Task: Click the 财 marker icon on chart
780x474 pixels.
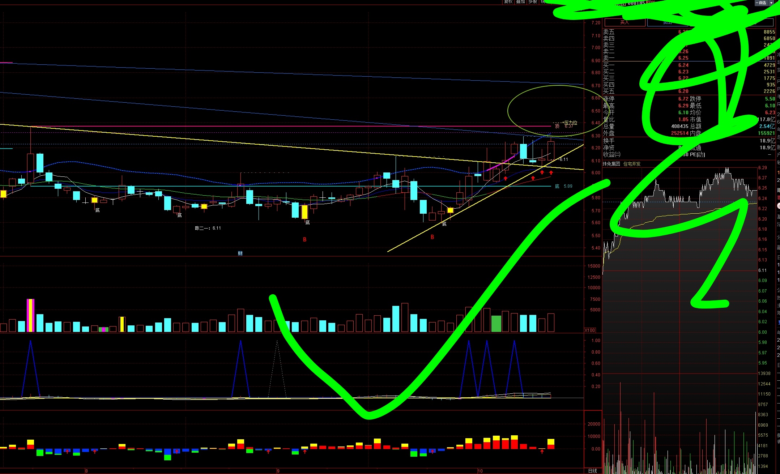Action: click(x=240, y=253)
